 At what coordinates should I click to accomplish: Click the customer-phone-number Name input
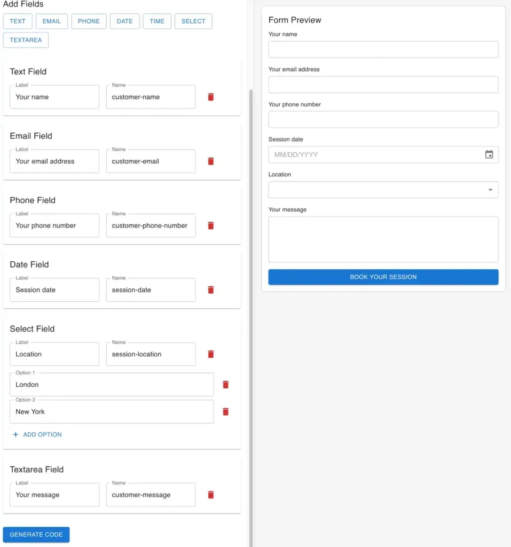point(151,226)
